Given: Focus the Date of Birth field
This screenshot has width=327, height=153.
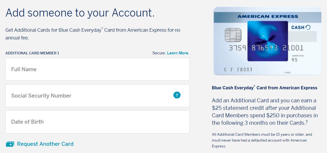Looking at the screenshot, I should coord(97,122).
